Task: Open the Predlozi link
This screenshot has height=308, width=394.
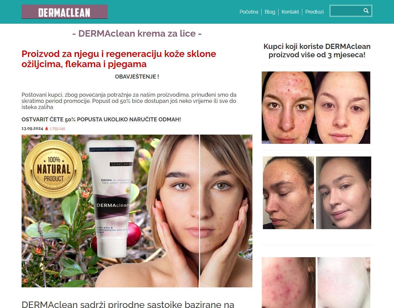Action: click(x=314, y=12)
